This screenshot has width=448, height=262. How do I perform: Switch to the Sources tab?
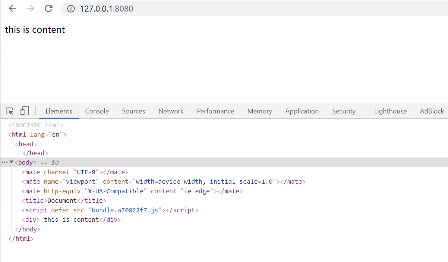[133, 111]
